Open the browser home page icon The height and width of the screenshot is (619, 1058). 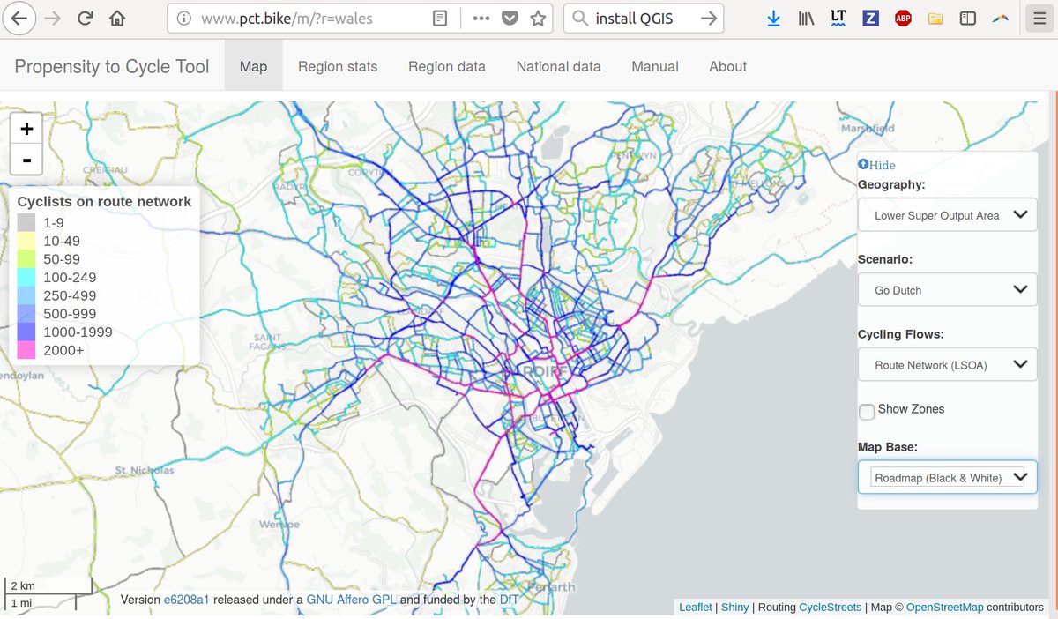point(117,19)
